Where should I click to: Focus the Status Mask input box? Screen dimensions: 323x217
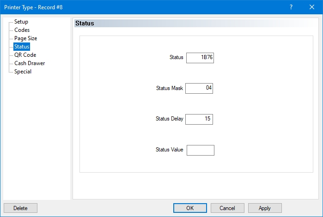[199, 88]
